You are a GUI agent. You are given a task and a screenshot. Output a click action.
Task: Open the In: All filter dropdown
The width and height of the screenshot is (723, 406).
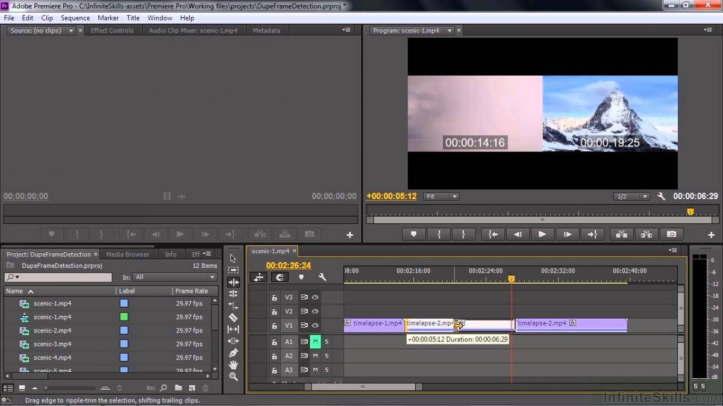point(175,277)
